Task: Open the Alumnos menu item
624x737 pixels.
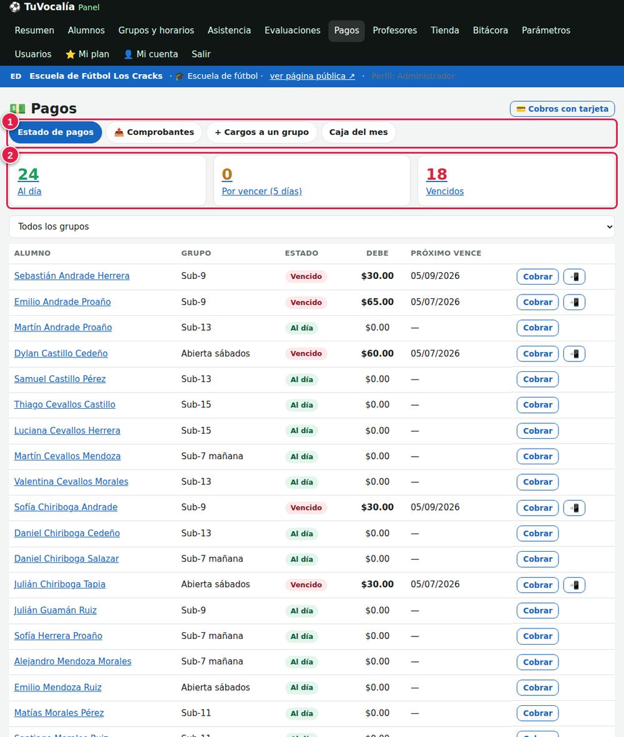Action: [x=87, y=31]
